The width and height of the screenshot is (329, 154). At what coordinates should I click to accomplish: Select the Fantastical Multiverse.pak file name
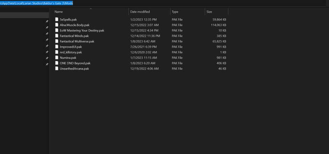click(77, 41)
